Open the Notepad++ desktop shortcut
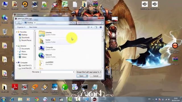 tap(45, 5)
